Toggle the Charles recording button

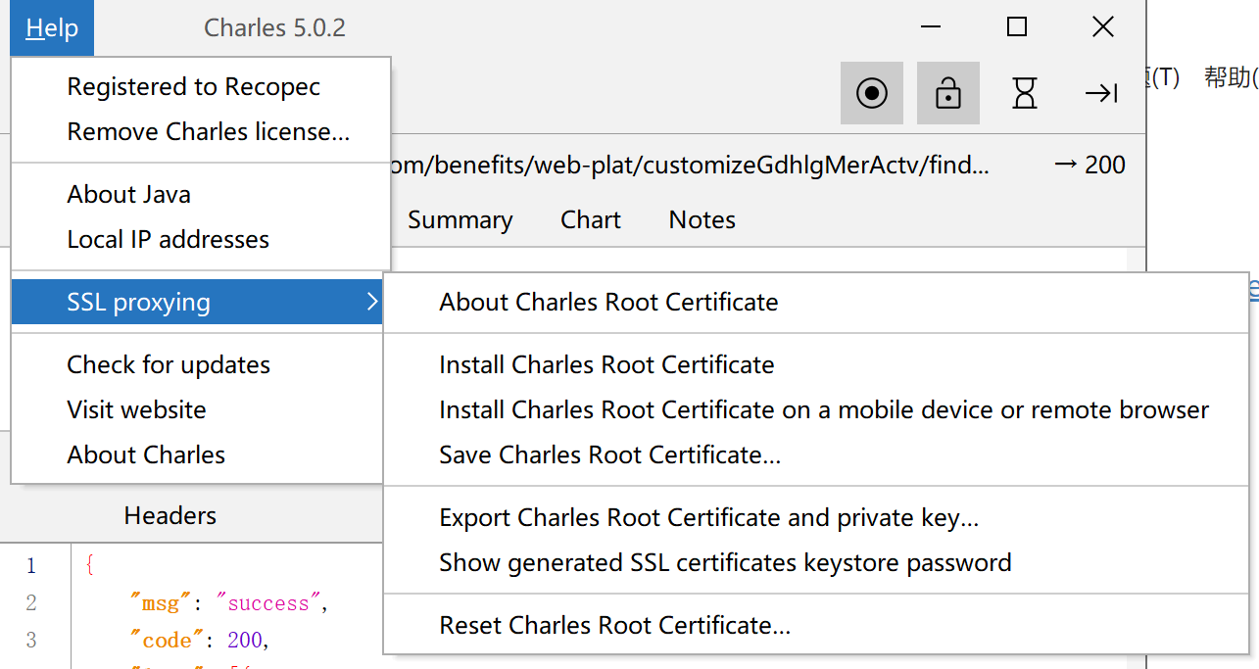click(x=871, y=93)
